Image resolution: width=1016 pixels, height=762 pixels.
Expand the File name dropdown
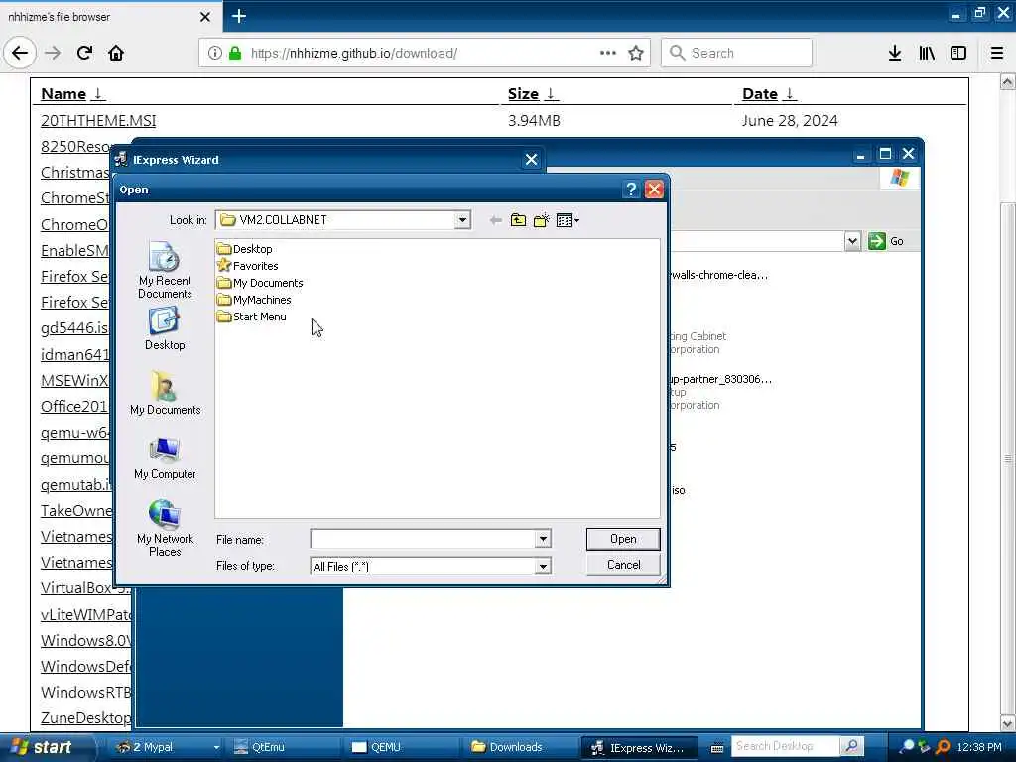pos(543,539)
